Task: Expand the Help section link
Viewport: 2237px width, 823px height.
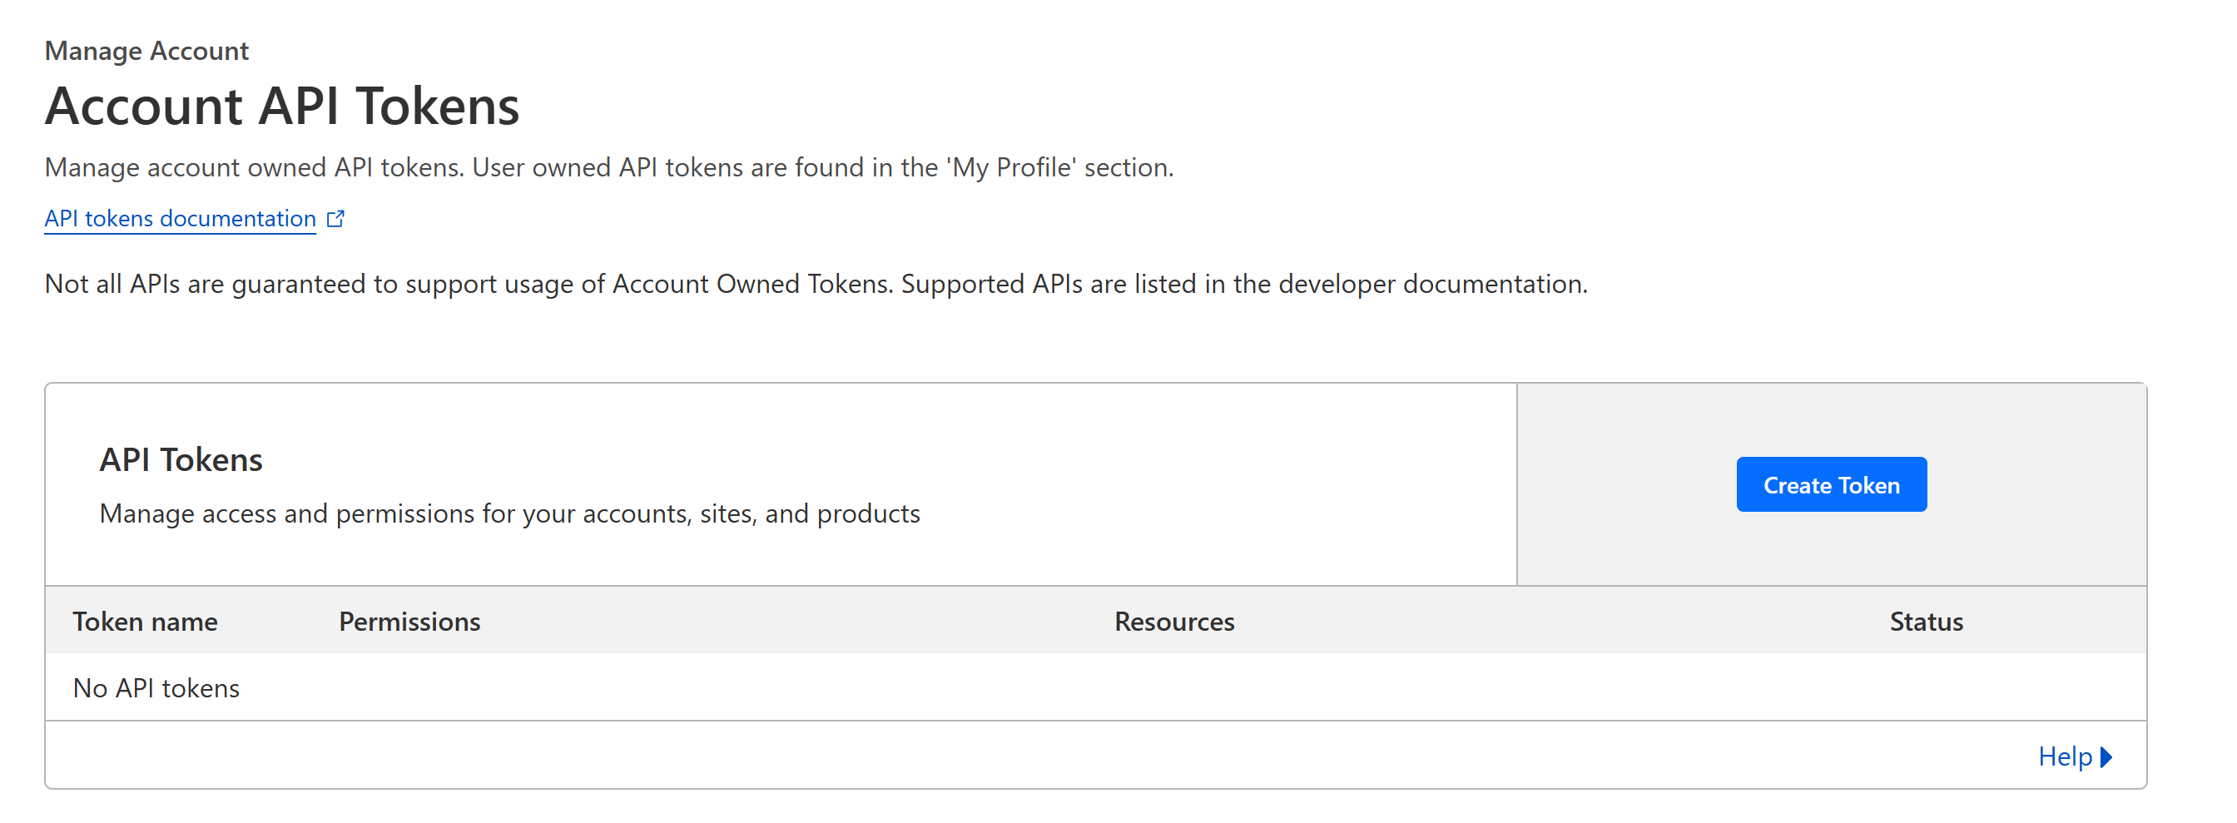Action: pyautogui.click(x=2064, y=756)
